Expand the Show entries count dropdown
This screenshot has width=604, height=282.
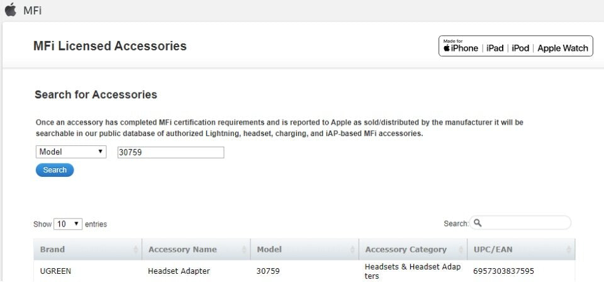point(68,223)
